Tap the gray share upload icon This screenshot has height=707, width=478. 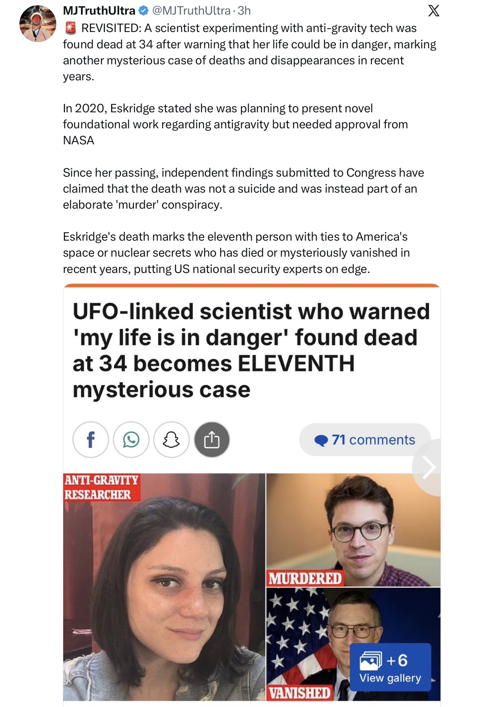212,440
